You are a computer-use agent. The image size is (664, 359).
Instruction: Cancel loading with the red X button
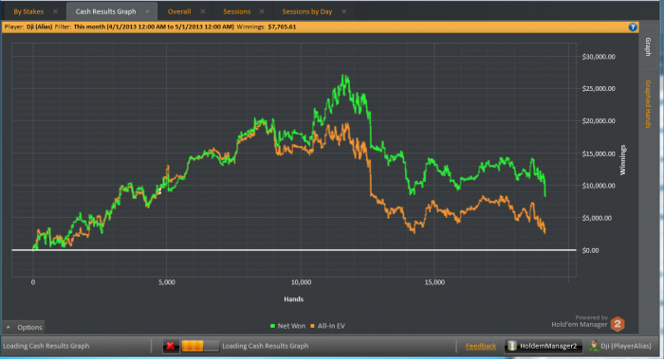pos(170,346)
